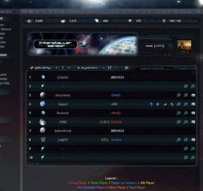Click the asteroid debris icon on Asgard row
The image size is (203, 191).
(172, 104)
